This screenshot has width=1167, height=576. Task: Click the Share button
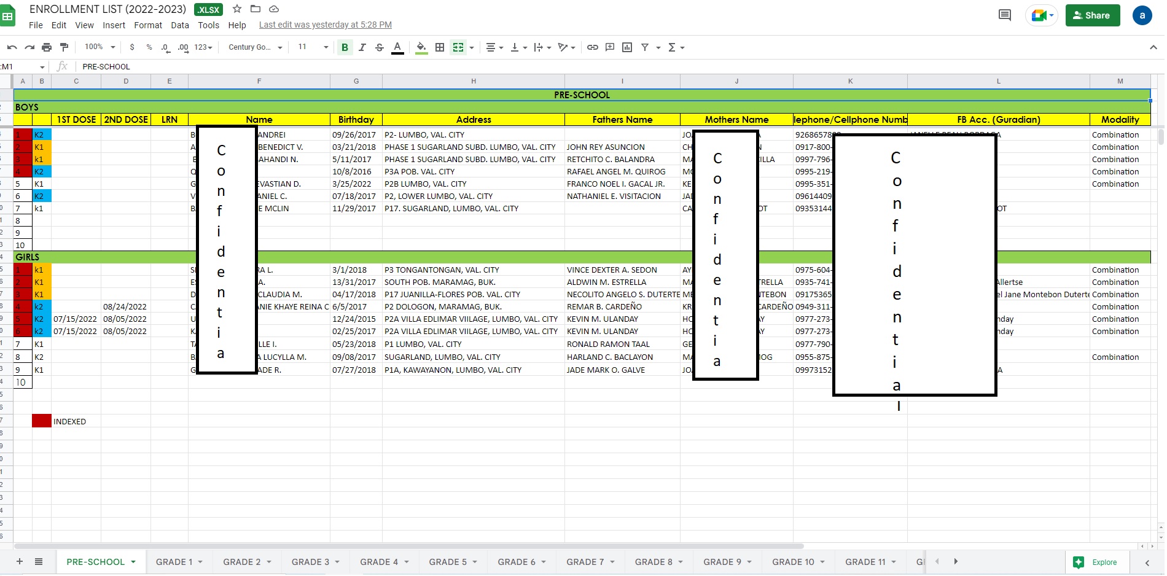[x=1093, y=15]
